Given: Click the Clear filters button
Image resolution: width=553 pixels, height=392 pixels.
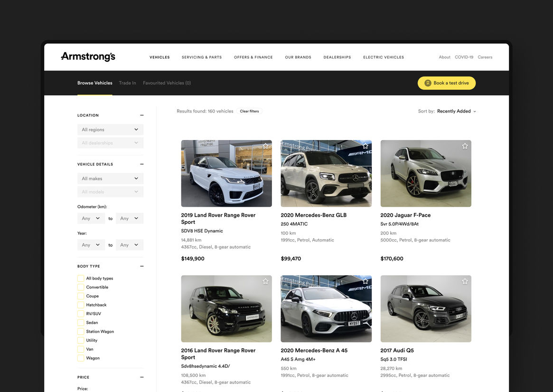Looking at the screenshot, I should click(x=249, y=112).
